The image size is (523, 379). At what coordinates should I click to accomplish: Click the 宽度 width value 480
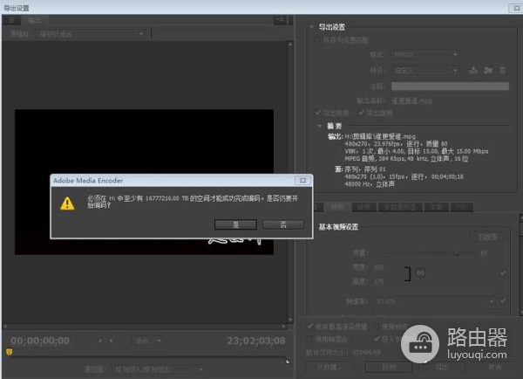point(379,267)
